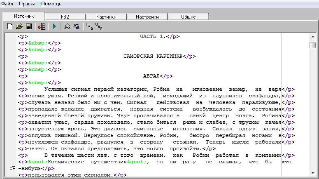Click the heading text 'САМОРСКАЯ КАРТИНКА'

pos(153,56)
